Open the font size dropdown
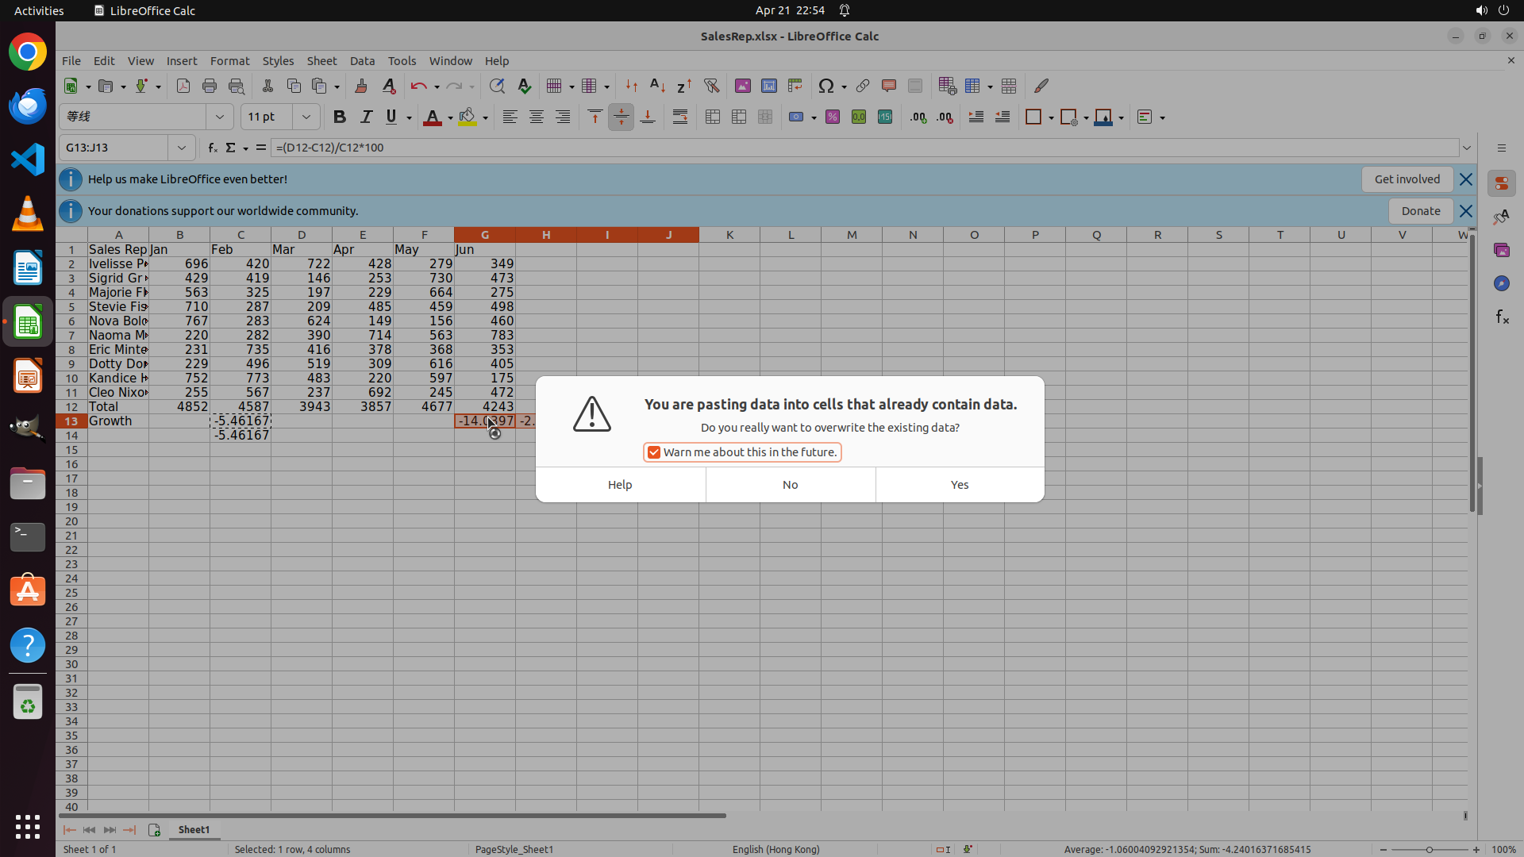This screenshot has width=1524, height=857. pos(306,117)
